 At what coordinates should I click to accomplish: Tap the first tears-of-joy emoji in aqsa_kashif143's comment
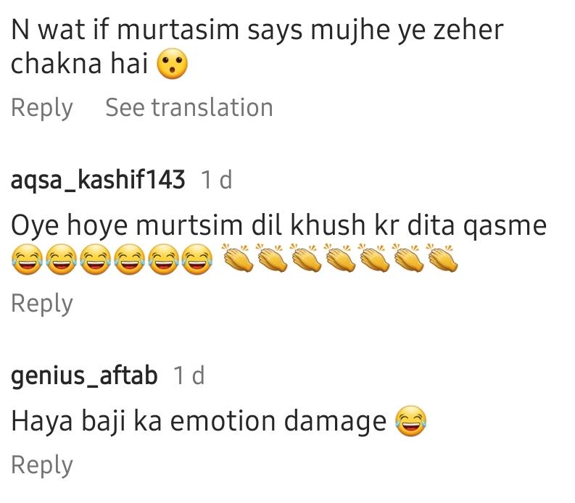pyautogui.click(x=27, y=259)
